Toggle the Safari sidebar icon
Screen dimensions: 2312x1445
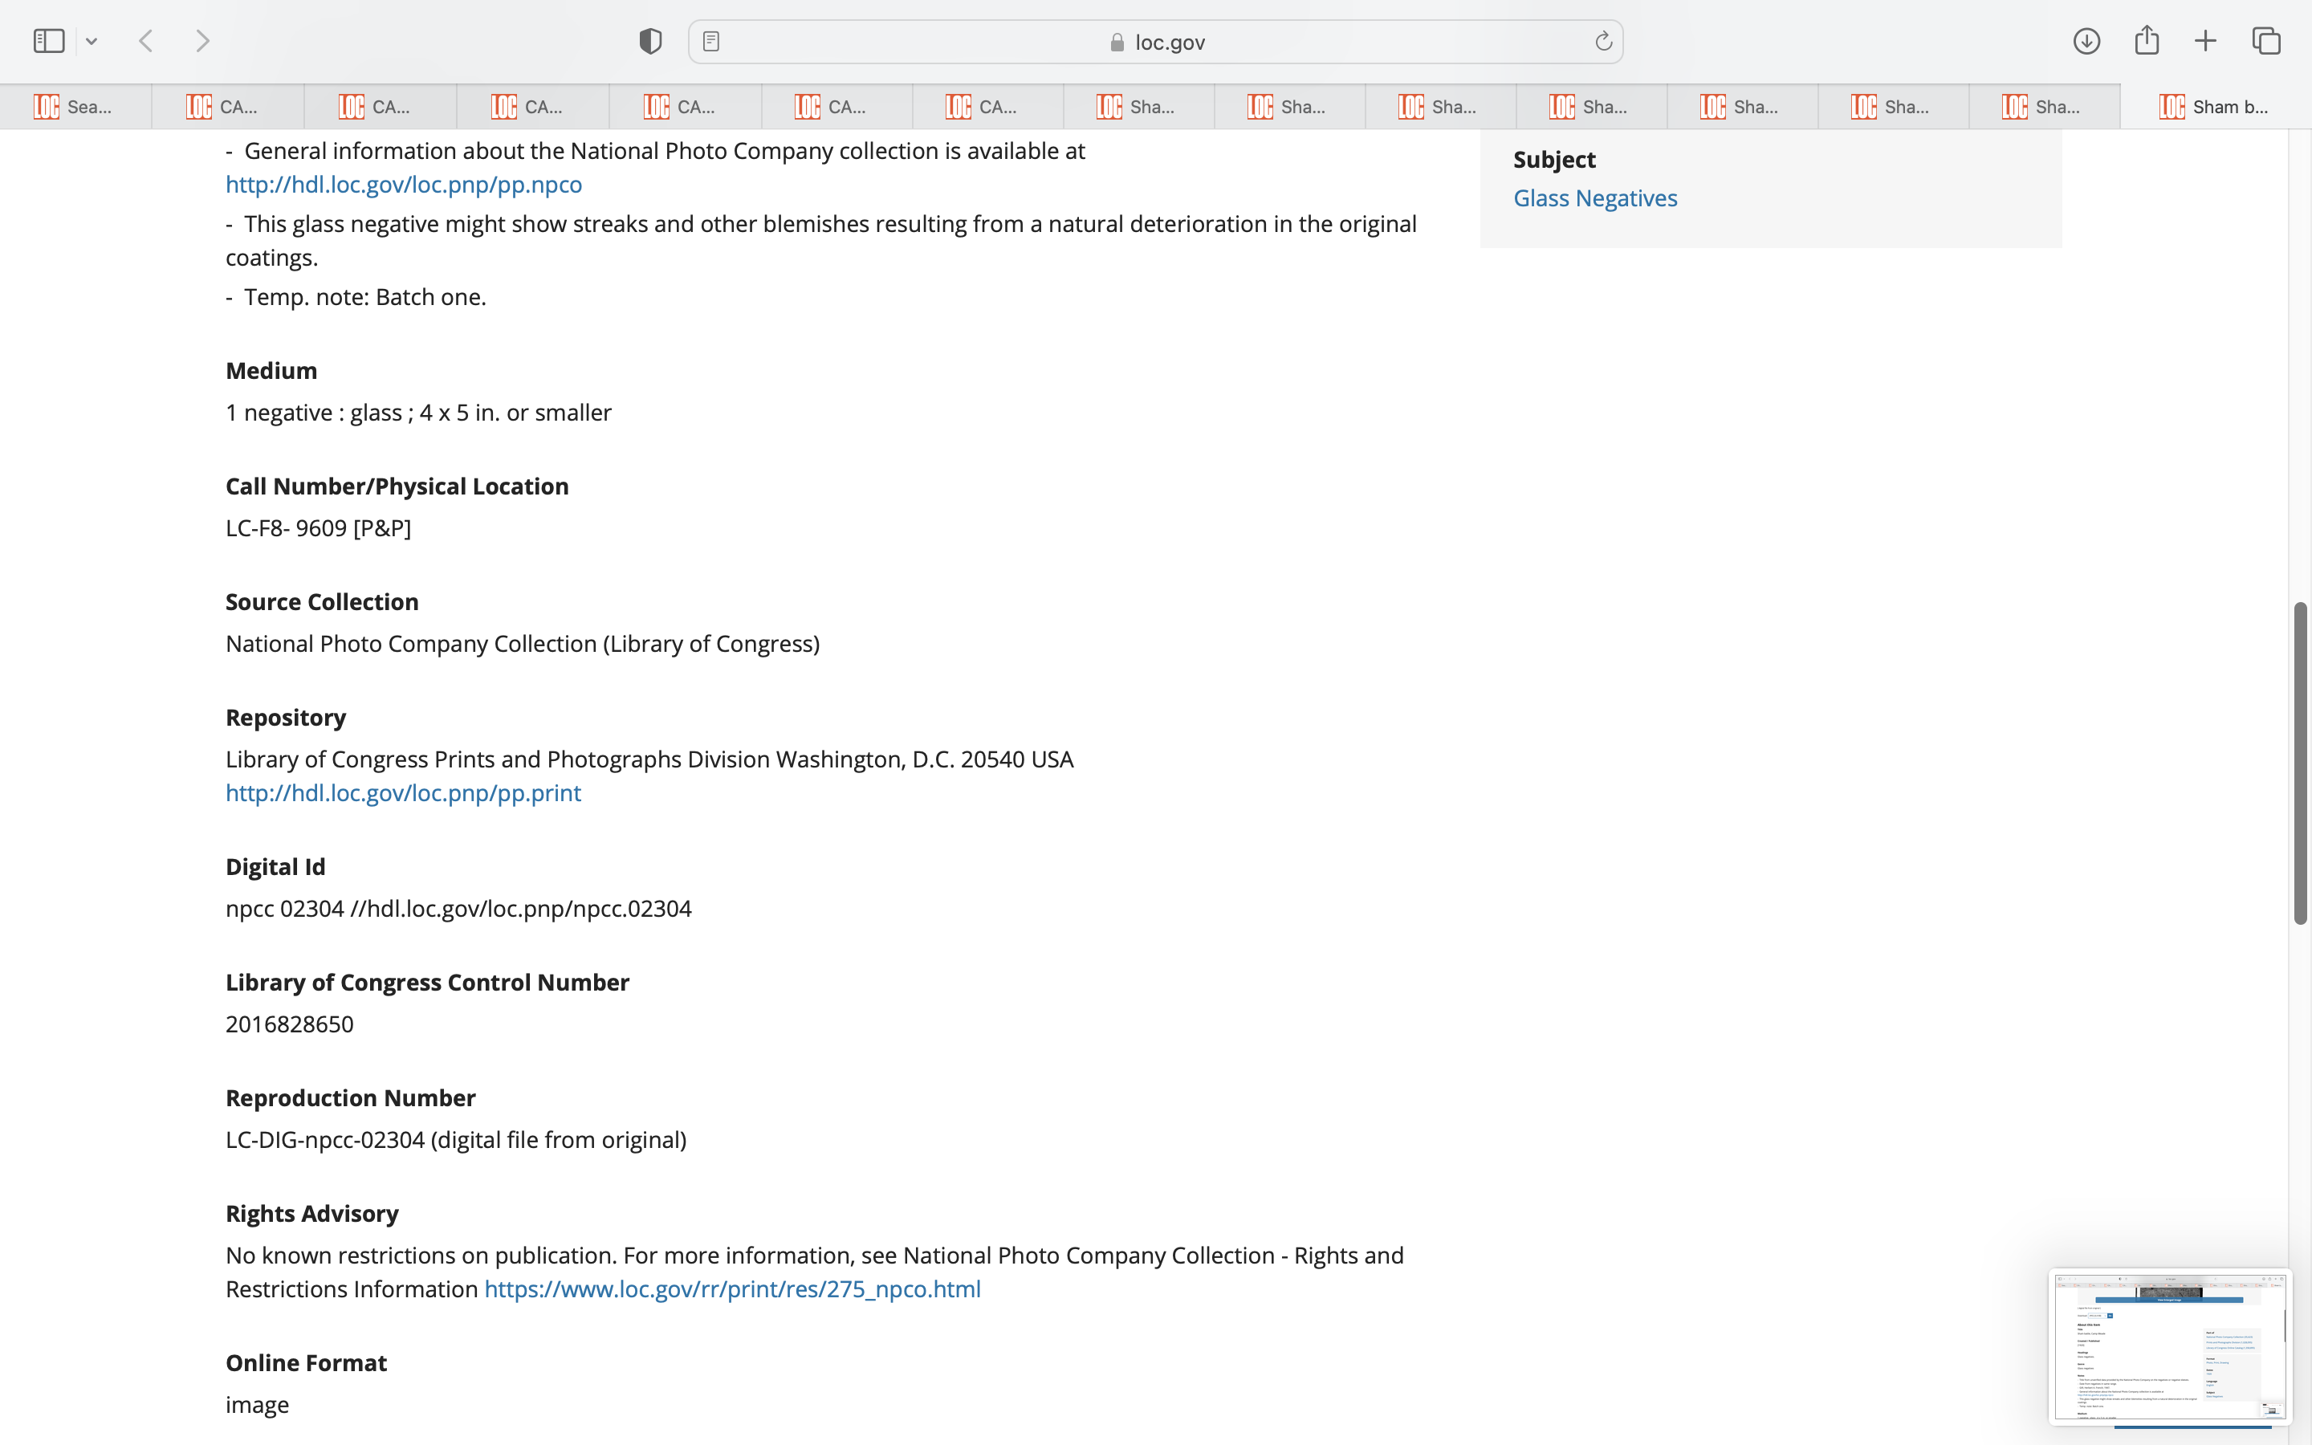49,41
